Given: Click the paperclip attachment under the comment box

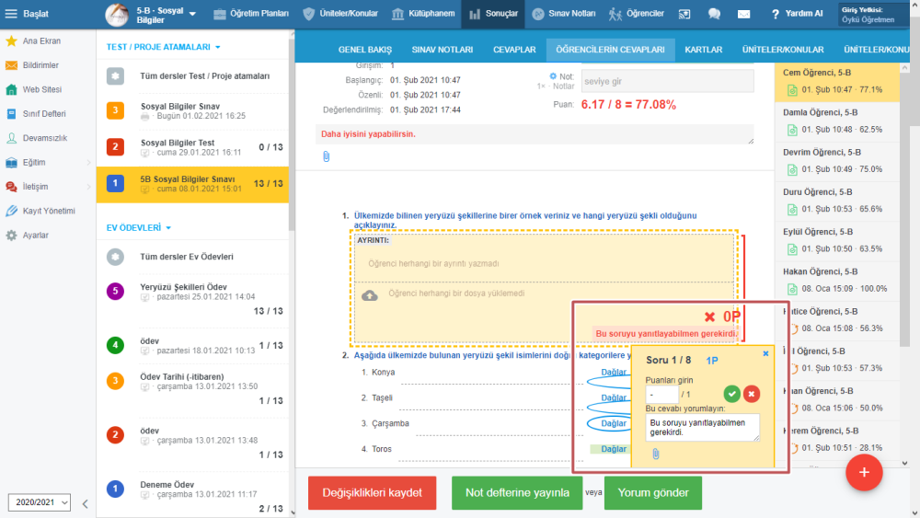Looking at the screenshot, I should tap(327, 156).
